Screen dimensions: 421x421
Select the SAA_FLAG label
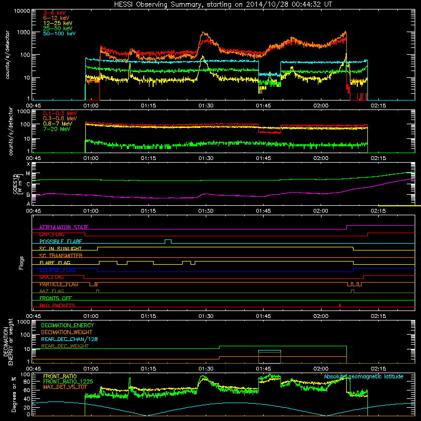pos(52,277)
